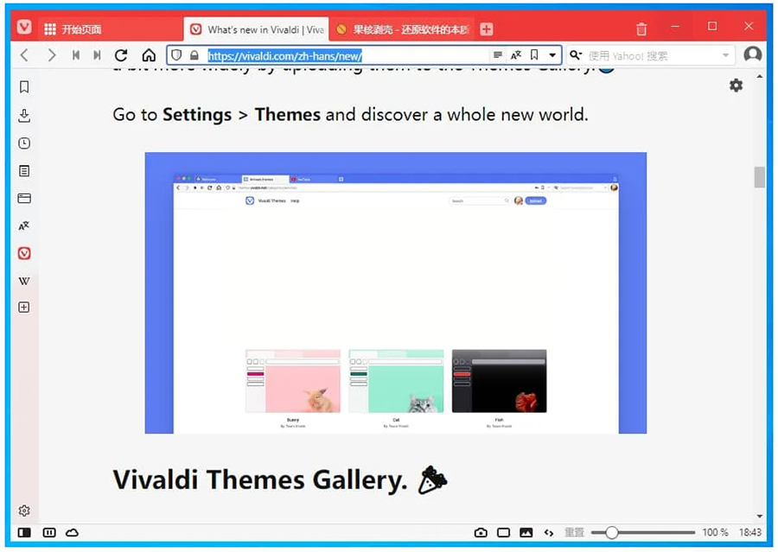Open the search engine selector dropdown

pyautogui.click(x=576, y=55)
